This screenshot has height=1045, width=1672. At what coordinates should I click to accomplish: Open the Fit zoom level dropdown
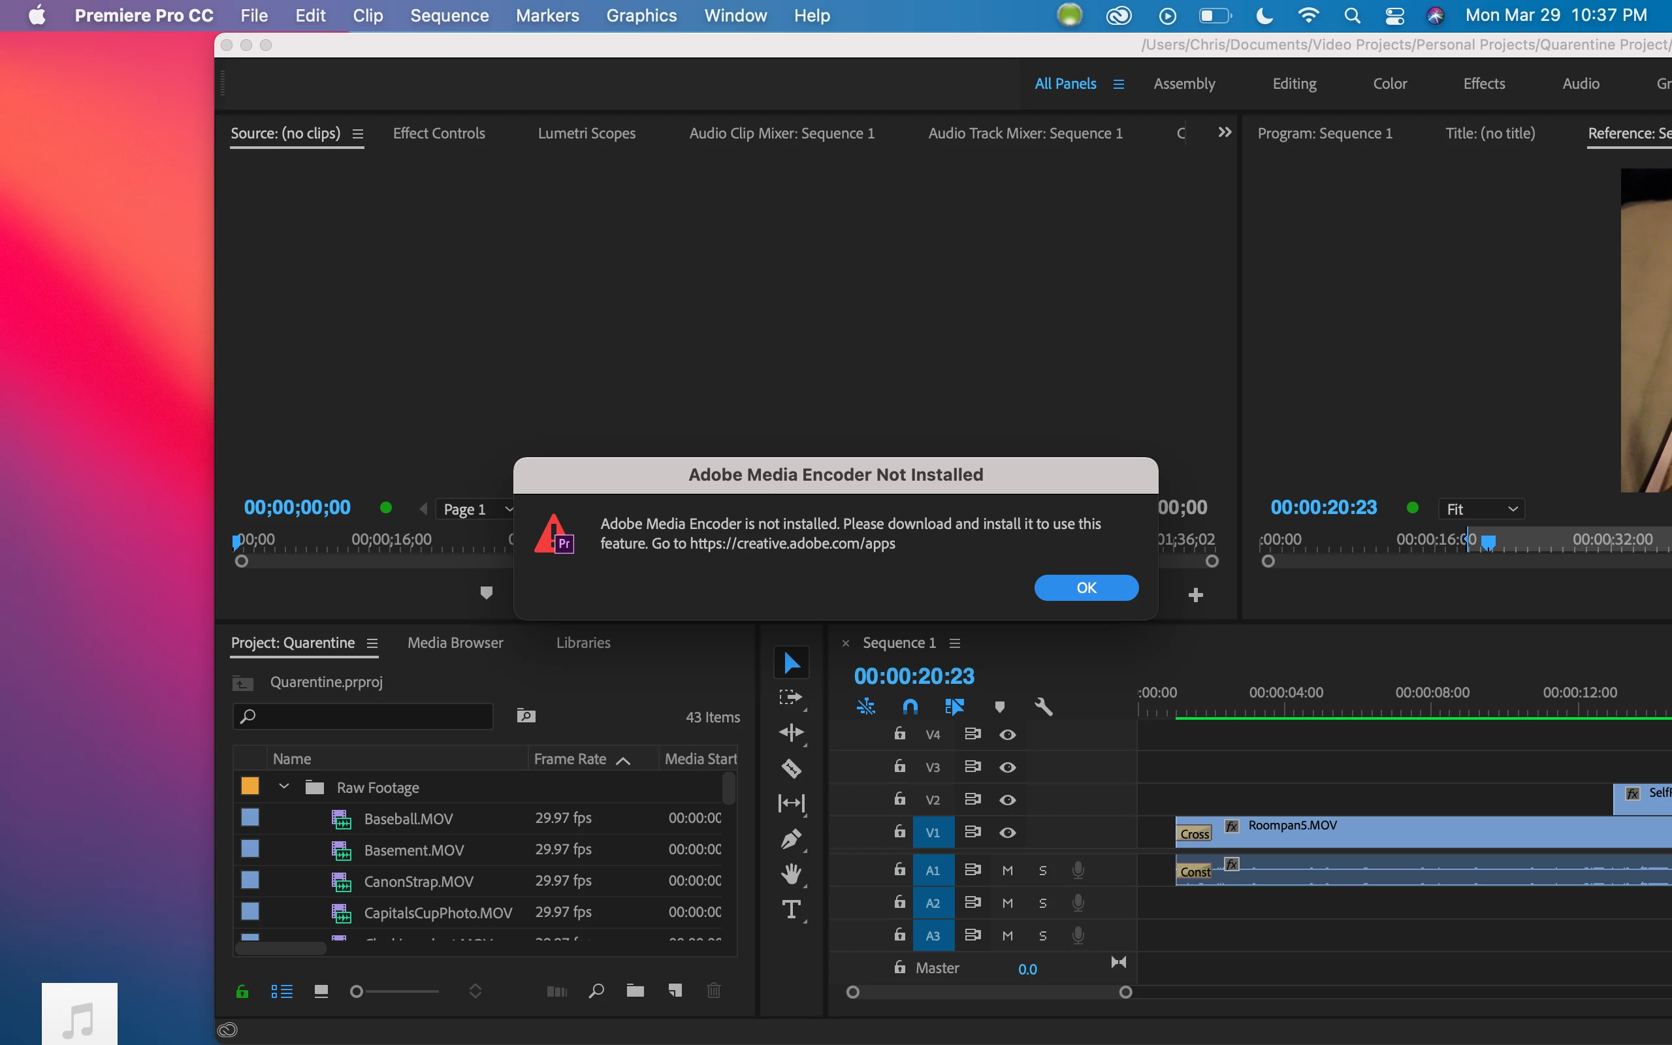(x=1481, y=509)
